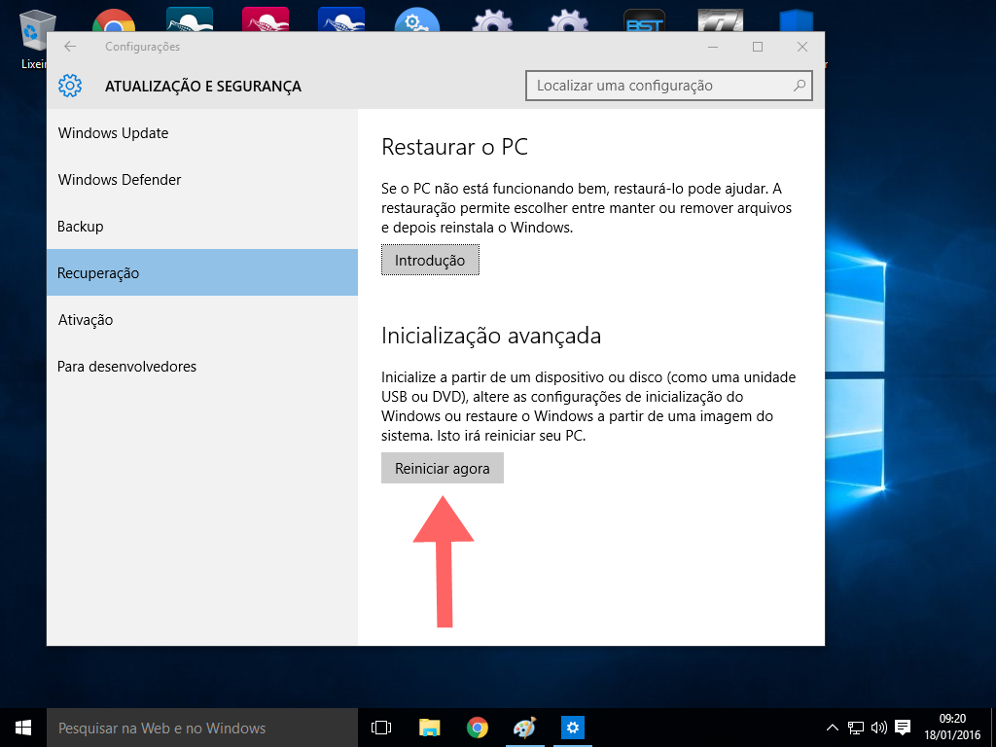
Task: Launch Chrome from the taskbar
Action: (x=477, y=728)
